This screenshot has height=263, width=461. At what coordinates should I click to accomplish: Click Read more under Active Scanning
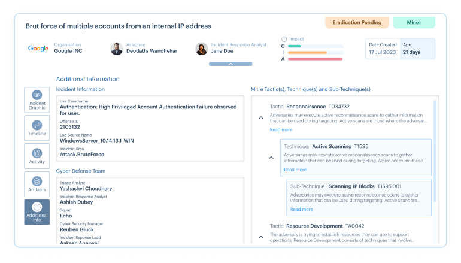(x=295, y=170)
